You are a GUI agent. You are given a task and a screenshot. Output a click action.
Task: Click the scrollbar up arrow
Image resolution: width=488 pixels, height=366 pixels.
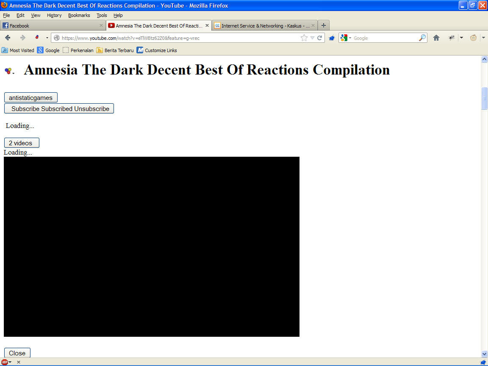click(x=484, y=59)
